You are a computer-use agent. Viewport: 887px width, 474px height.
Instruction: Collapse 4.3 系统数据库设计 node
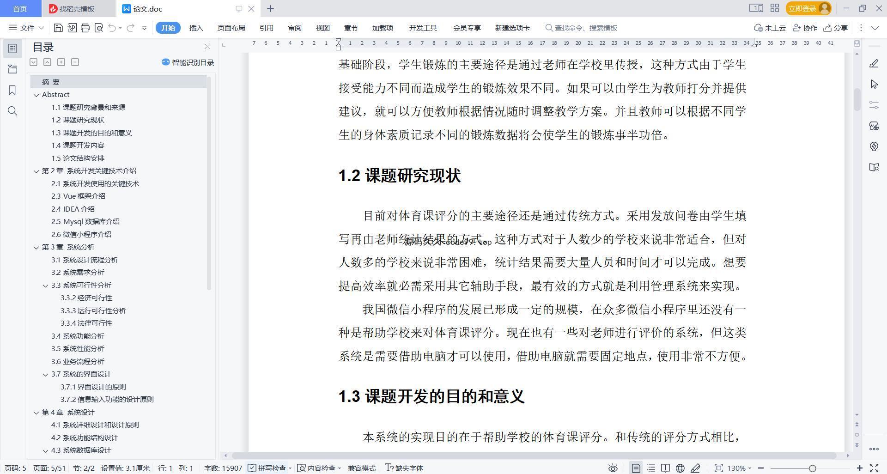45,450
